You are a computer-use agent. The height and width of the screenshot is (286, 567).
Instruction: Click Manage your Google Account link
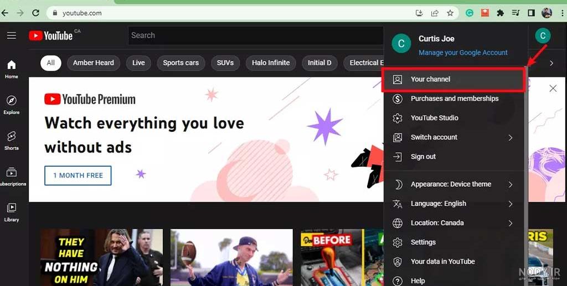pyautogui.click(x=463, y=53)
